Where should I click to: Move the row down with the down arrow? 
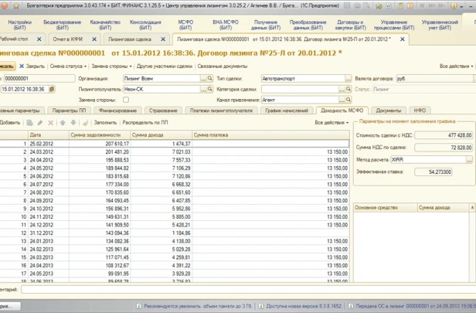coord(73,123)
